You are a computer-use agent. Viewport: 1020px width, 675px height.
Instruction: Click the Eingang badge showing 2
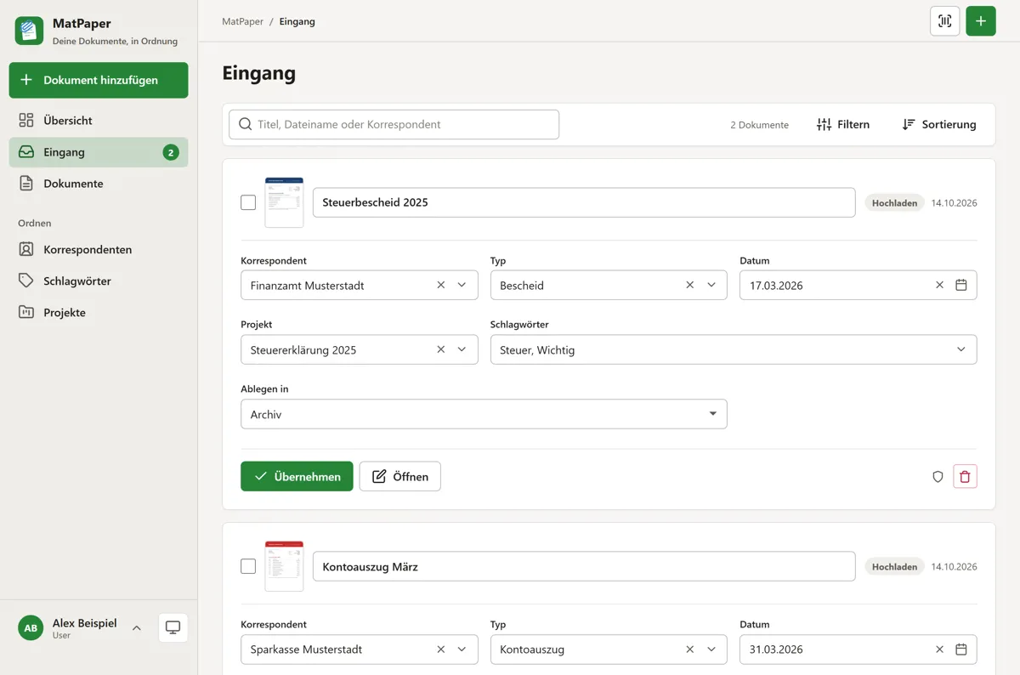(171, 153)
